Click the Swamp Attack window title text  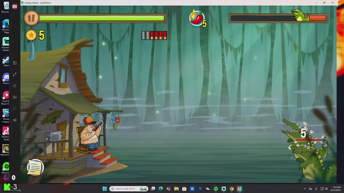click(x=38, y=3)
